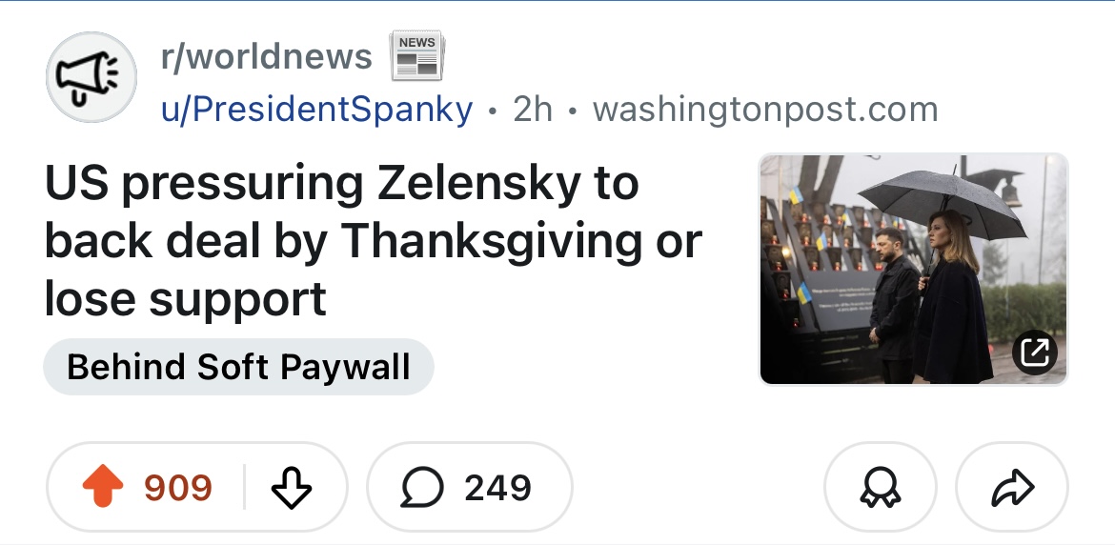Screen dimensions: 1115x545
Task: Visit the u/PresidentSpanky profile
Action: (316, 110)
